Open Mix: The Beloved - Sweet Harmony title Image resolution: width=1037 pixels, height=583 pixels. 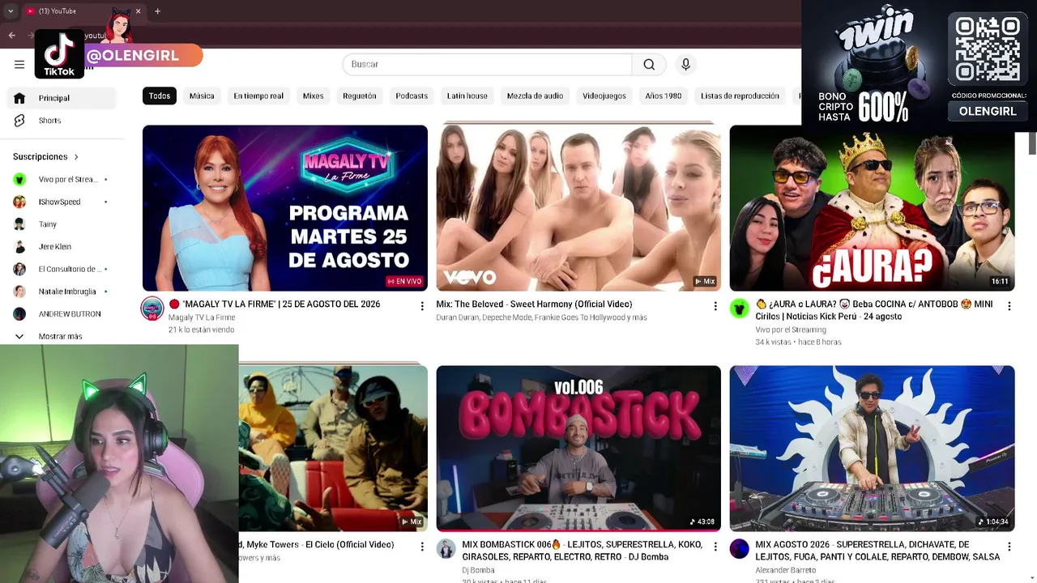tap(534, 304)
